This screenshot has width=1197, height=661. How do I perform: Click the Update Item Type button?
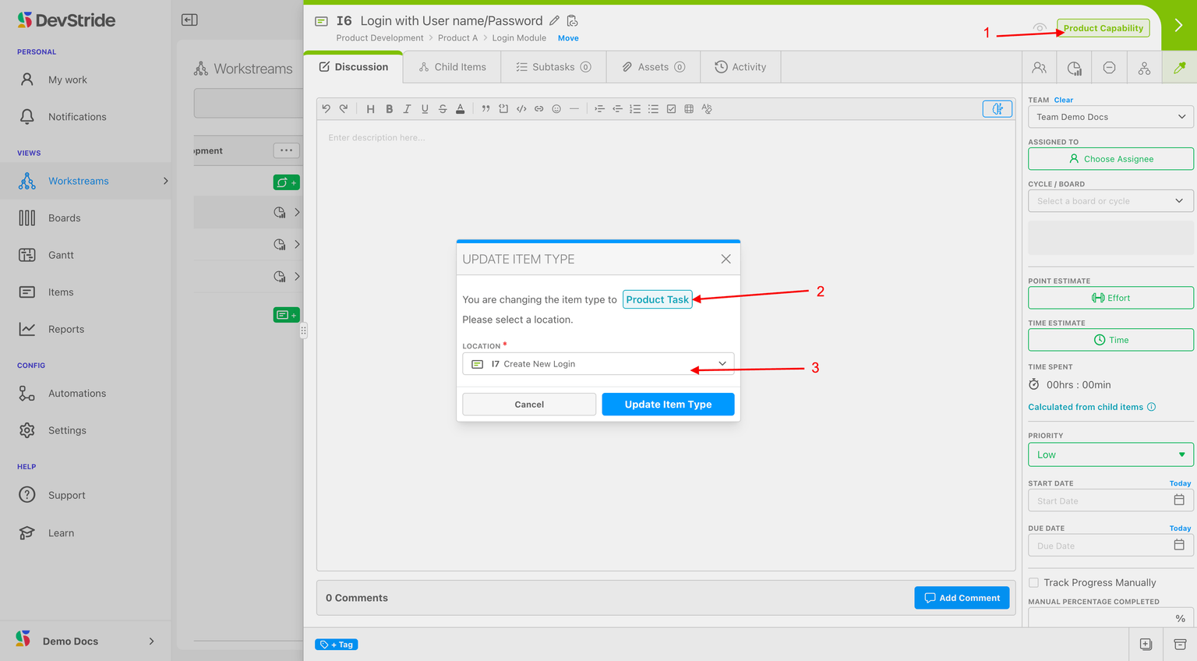(x=668, y=405)
